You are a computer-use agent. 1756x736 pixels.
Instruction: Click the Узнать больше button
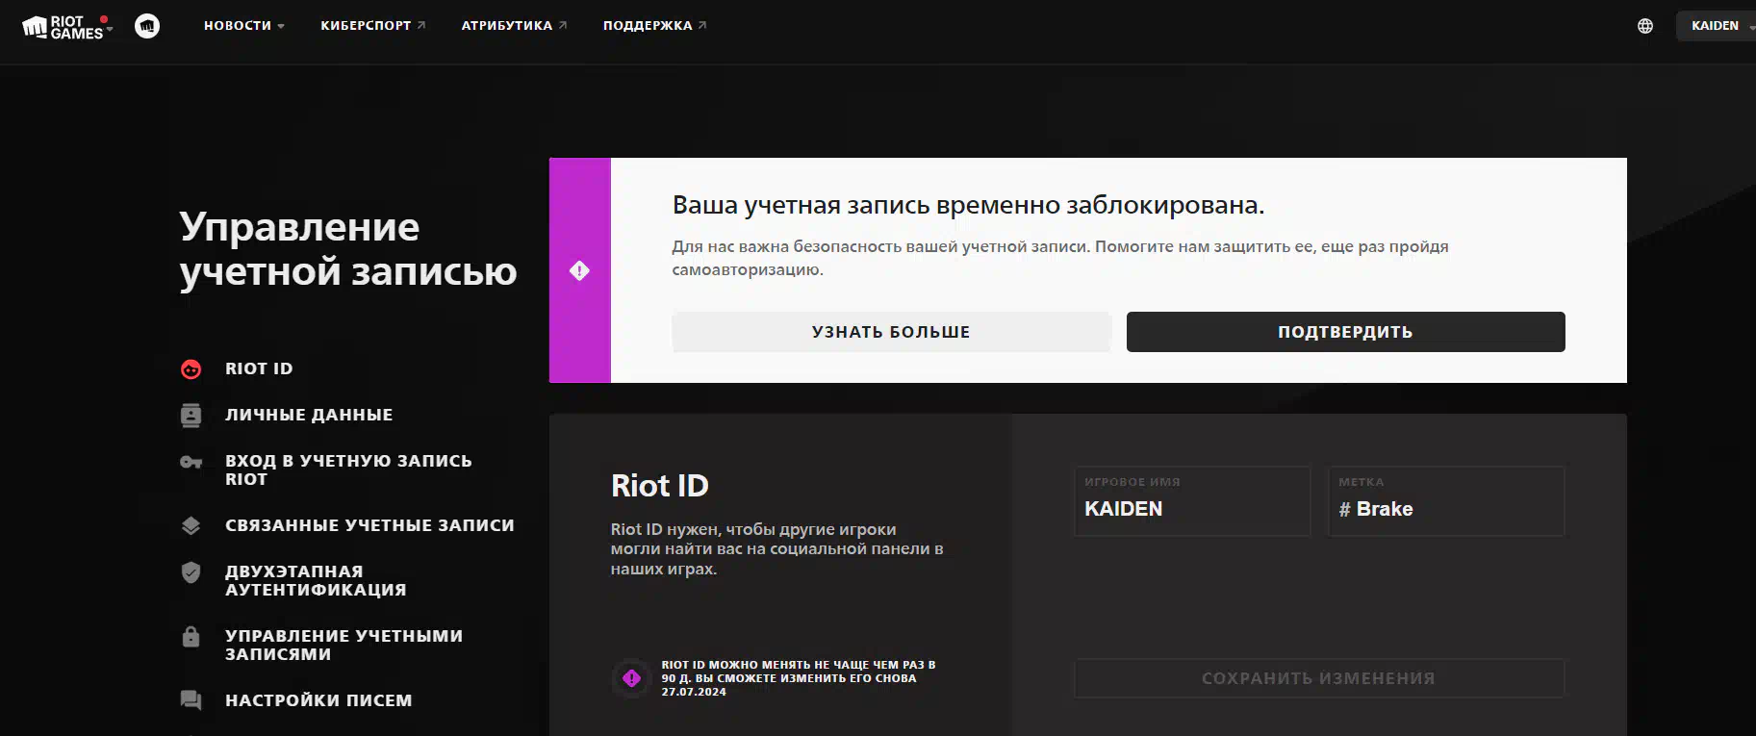coord(891,332)
